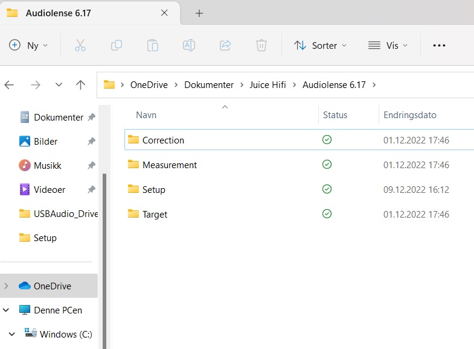This screenshot has width=474, height=349.
Task: Switch to the Audiolense 6.17 tab
Action: point(90,13)
